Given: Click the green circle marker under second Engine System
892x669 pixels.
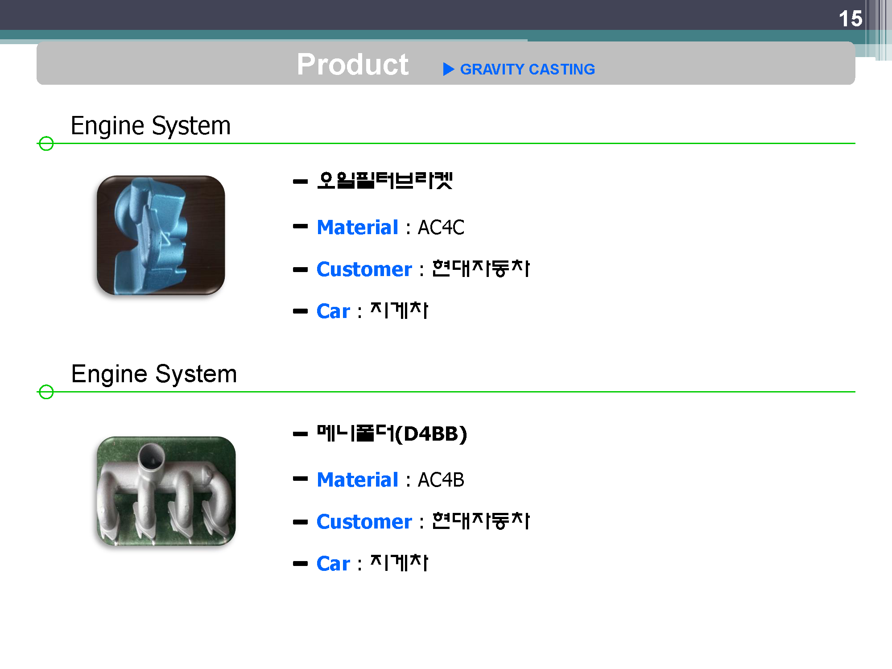Looking at the screenshot, I should 46,392.
